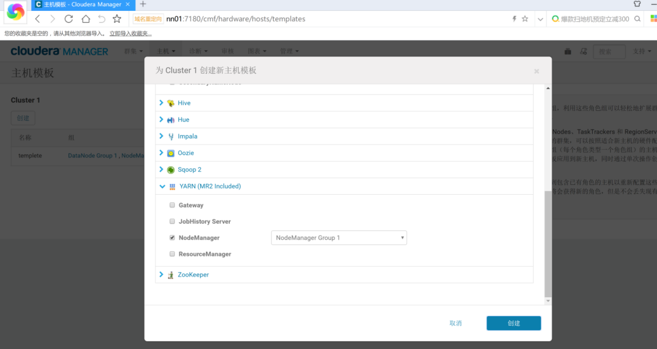This screenshot has height=349, width=657.
Task: Go back with browser back arrow
Action: point(38,19)
